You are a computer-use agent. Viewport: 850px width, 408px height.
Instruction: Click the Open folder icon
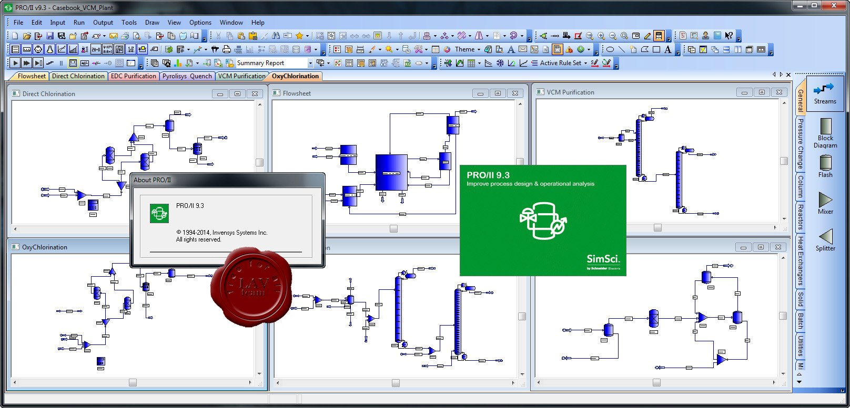point(27,36)
